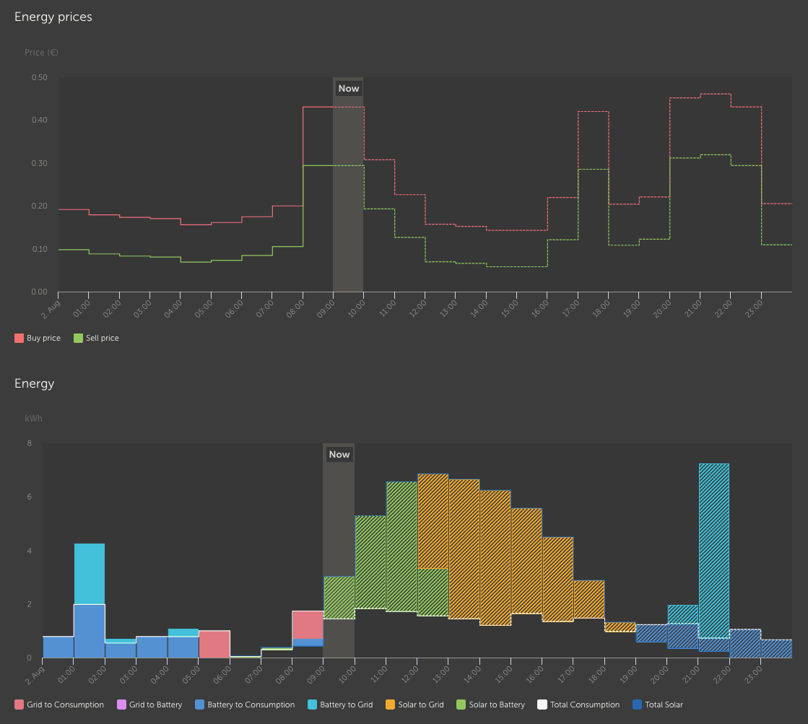Hide the Total Consumption line
808x724 pixels.
[x=578, y=705]
